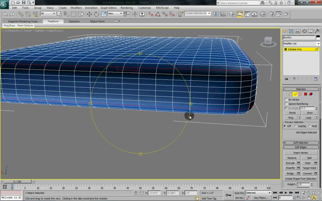Activate the Select Object tool

pyautogui.click(x=59, y=14)
